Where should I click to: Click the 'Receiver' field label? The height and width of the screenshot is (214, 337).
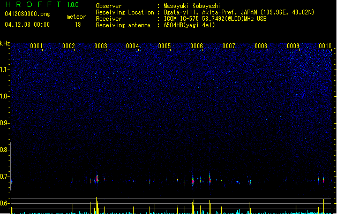tap(109, 19)
